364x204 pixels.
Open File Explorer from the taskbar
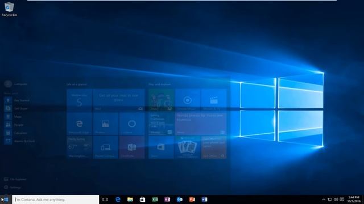(130, 199)
